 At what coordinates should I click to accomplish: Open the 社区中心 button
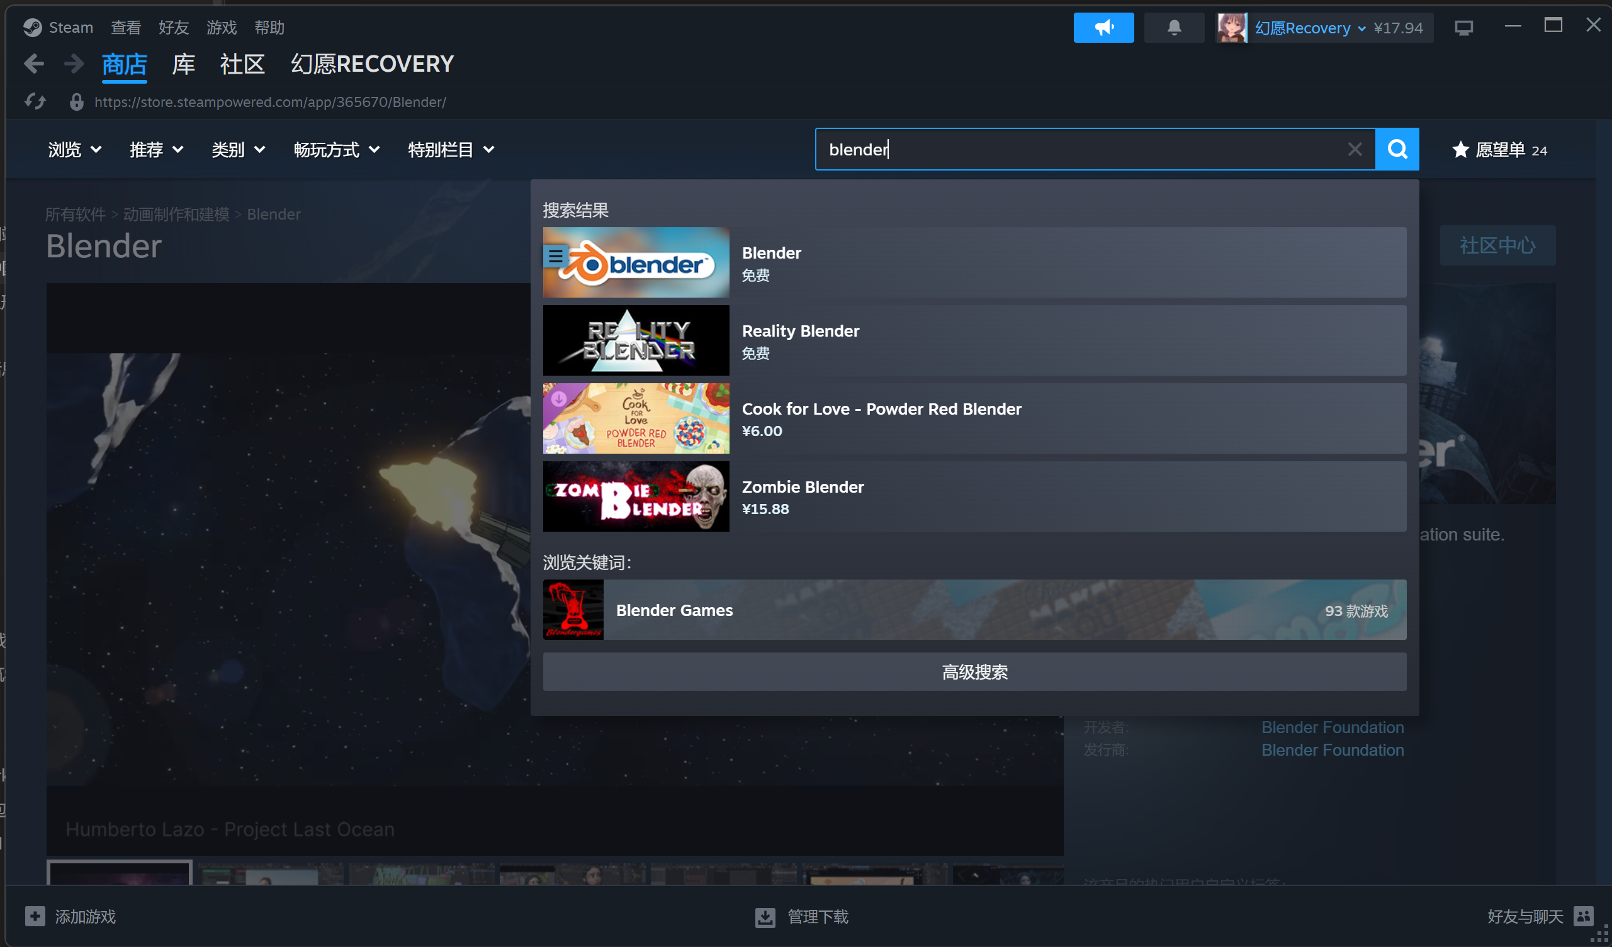(1497, 245)
